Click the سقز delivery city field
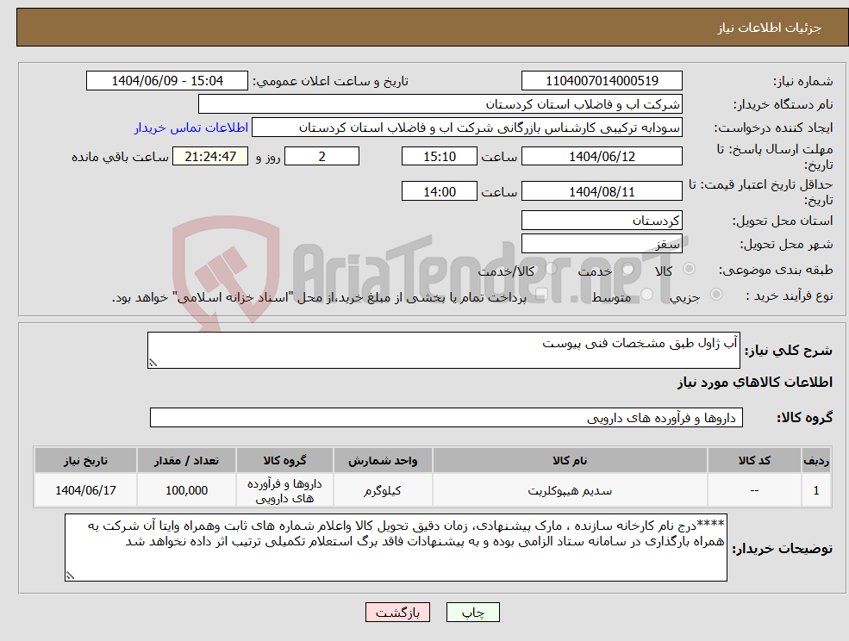Viewport: 849px width, 641px height. [x=602, y=243]
